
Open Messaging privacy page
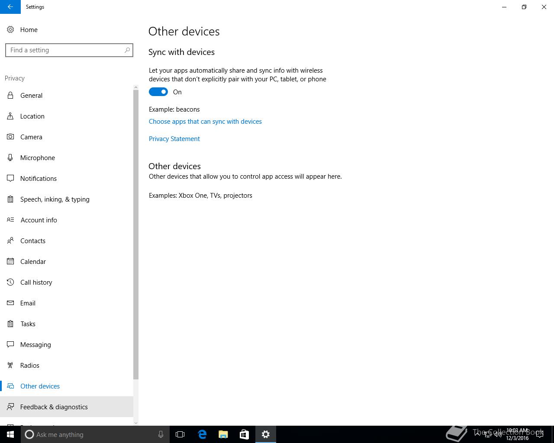click(x=67, y=344)
